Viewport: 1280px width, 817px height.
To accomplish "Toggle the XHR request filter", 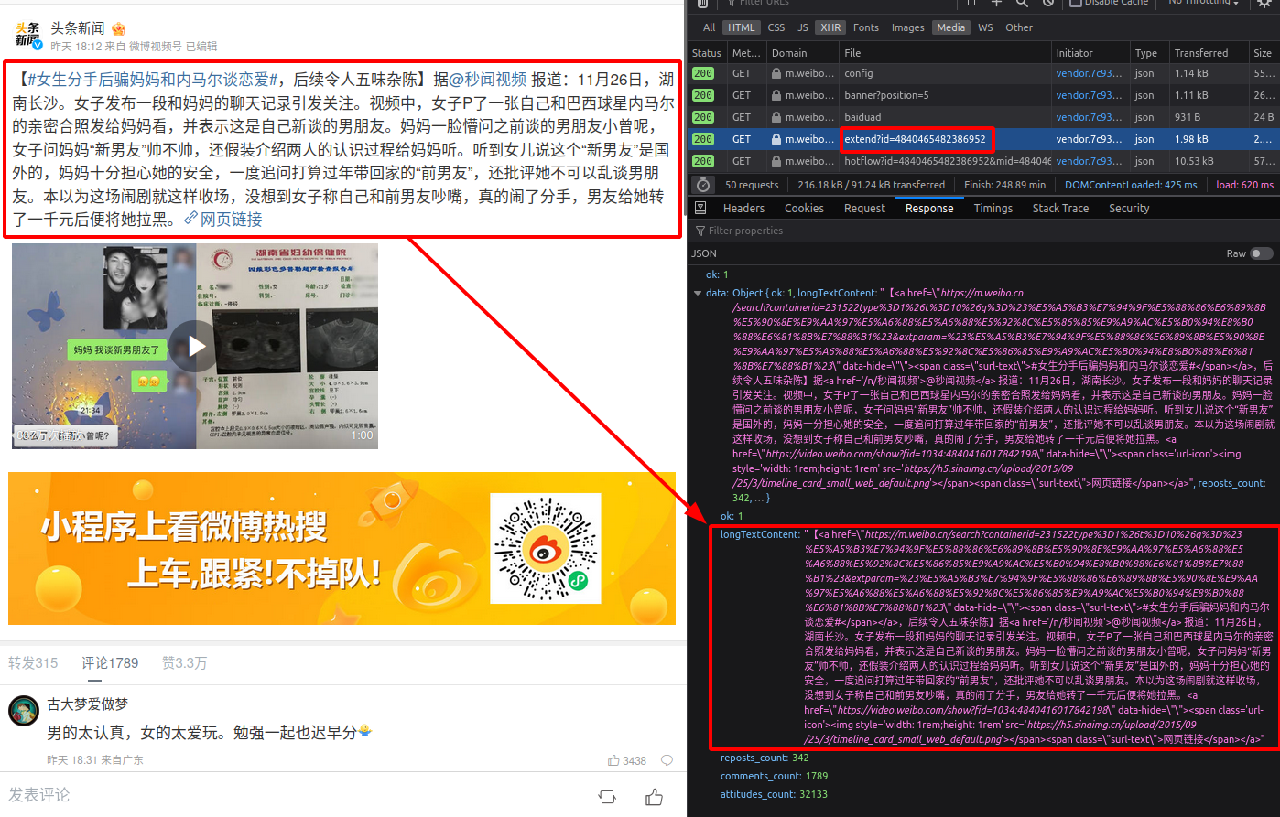I will (830, 27).
